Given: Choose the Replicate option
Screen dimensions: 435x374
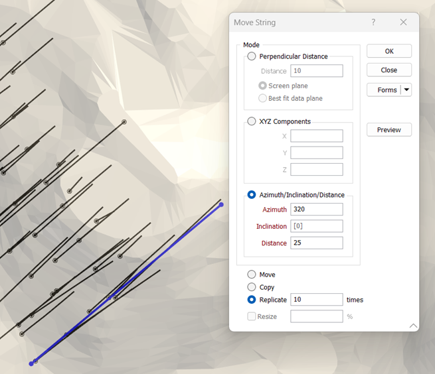Looking at the screenshot, I should point(252,300).
